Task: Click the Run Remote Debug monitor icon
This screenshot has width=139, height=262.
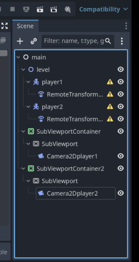Action: tap(26, 9)
